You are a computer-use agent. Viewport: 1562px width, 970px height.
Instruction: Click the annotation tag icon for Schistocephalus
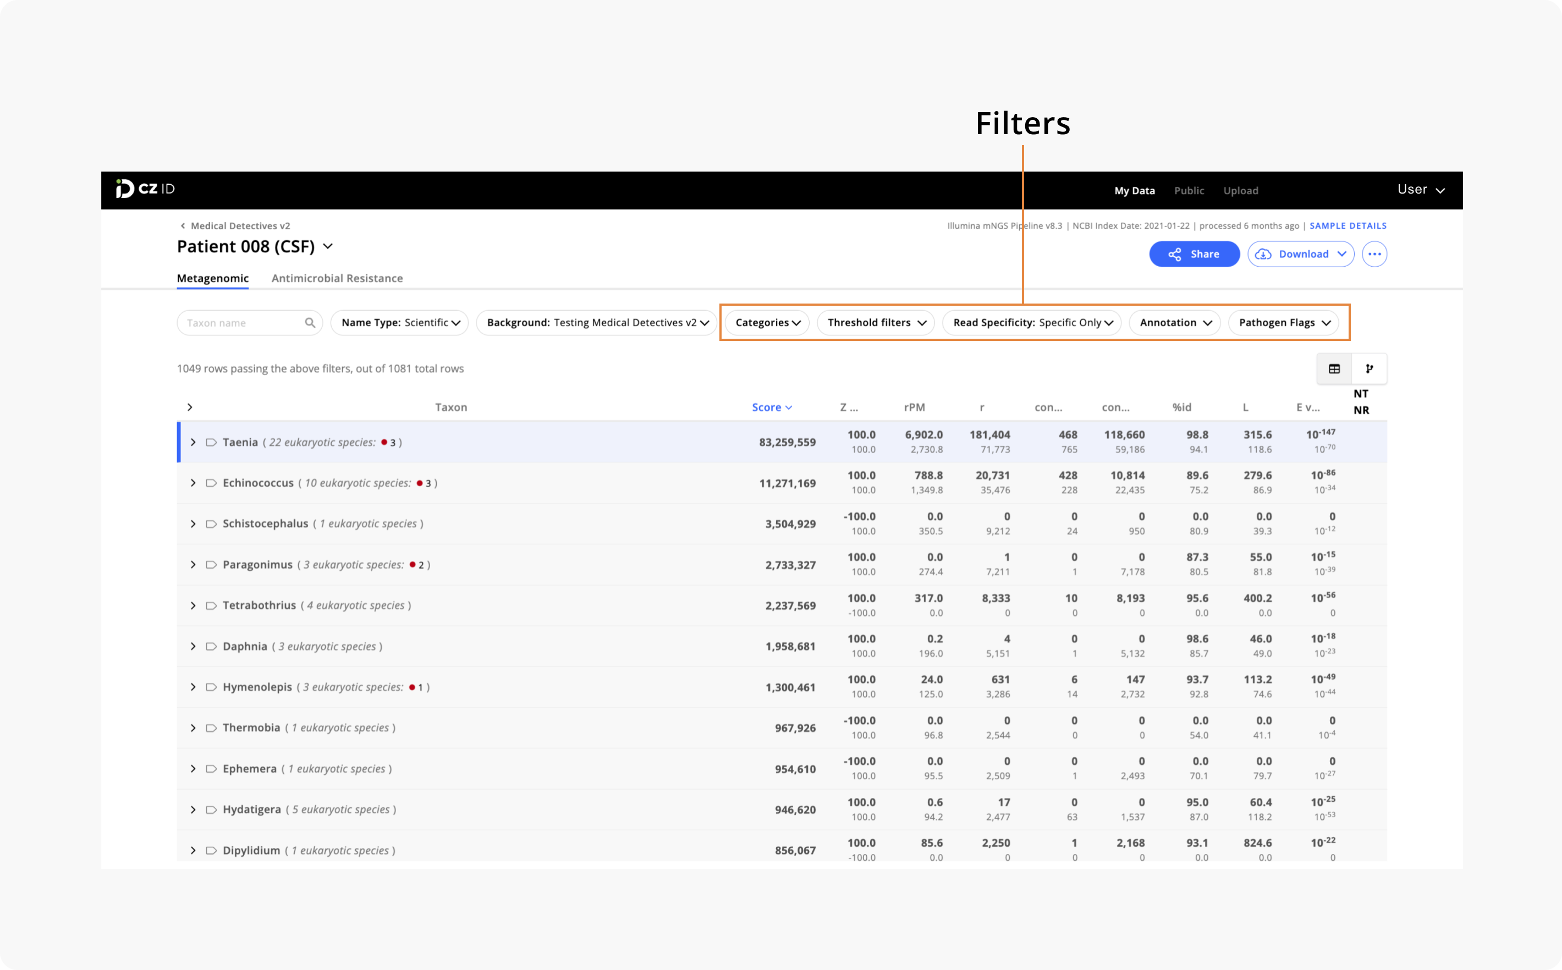211,524
